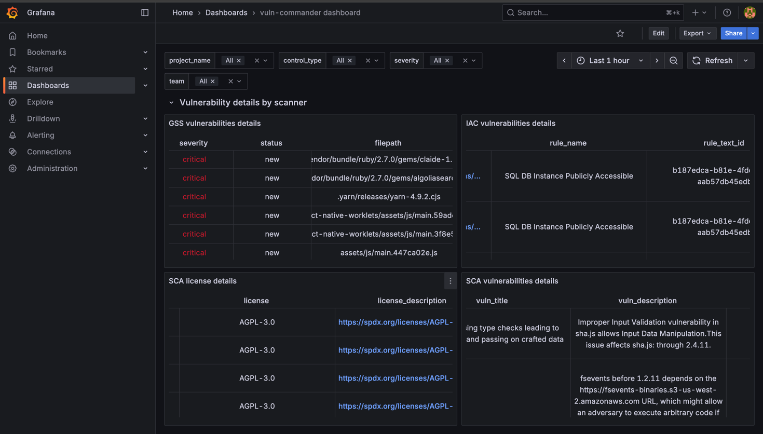Click the GSS vulnerabilities details panel title
This screenshot has height=434, width=763.
[215, 124]
